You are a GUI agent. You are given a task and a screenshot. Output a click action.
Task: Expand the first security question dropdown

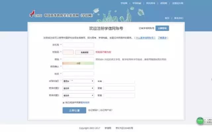point(78,81)
